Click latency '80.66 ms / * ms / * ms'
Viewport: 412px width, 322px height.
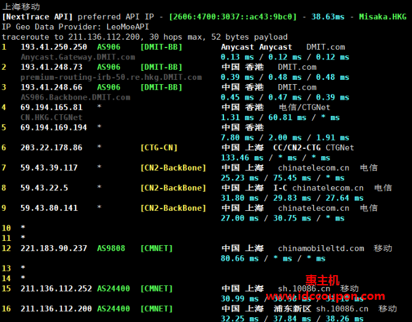pos(273,258)
